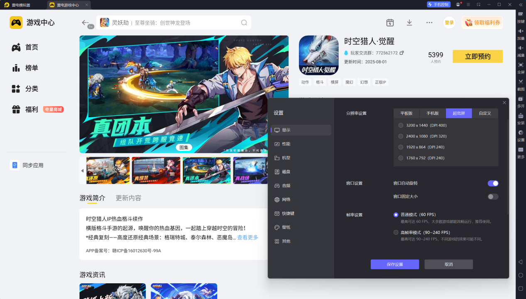This screenshot has width=526, height=299.
Task: Click 同步应用 sync apps entry
Action: point(27,165)
